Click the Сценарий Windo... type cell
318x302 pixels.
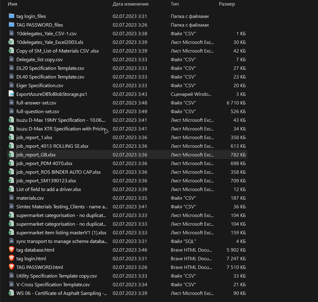191,94
